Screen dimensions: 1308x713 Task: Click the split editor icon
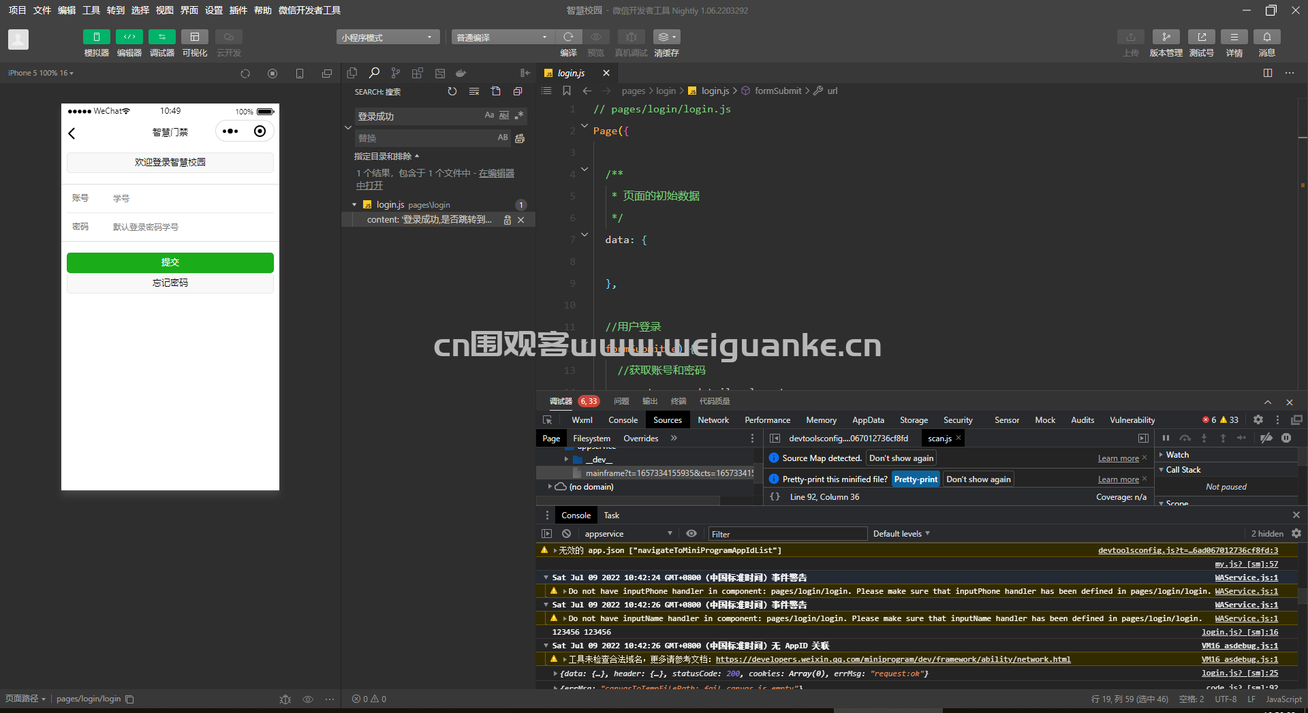(1268, 73)
